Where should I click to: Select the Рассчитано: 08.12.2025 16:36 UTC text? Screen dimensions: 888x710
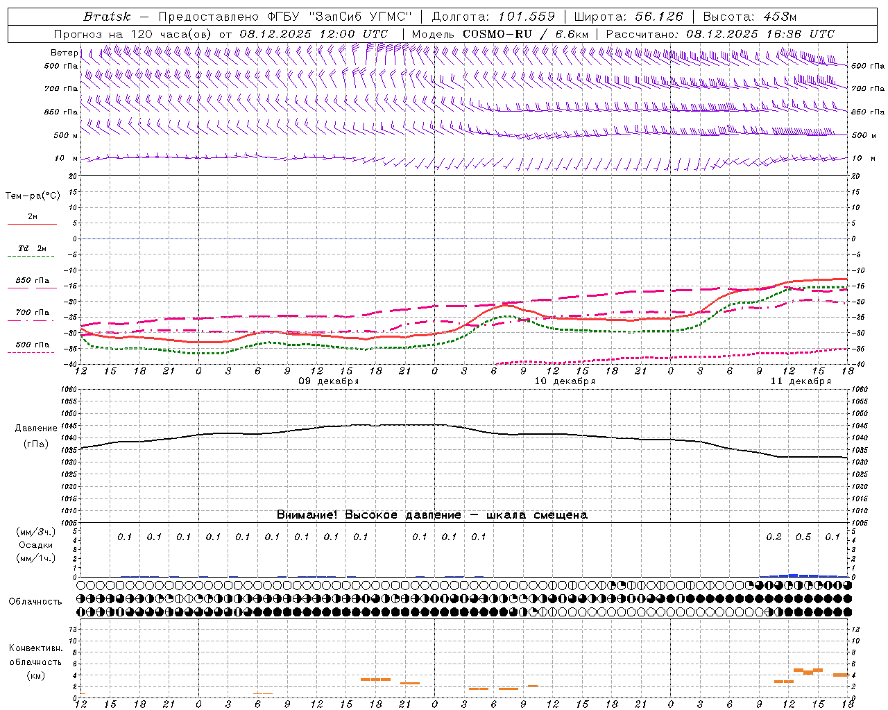(720, 34)
